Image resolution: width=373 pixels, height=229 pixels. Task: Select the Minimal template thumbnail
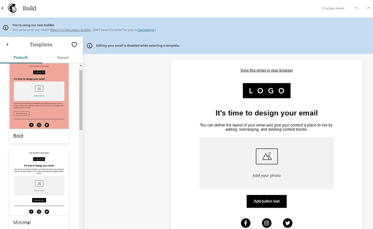(x=39, y=182)
